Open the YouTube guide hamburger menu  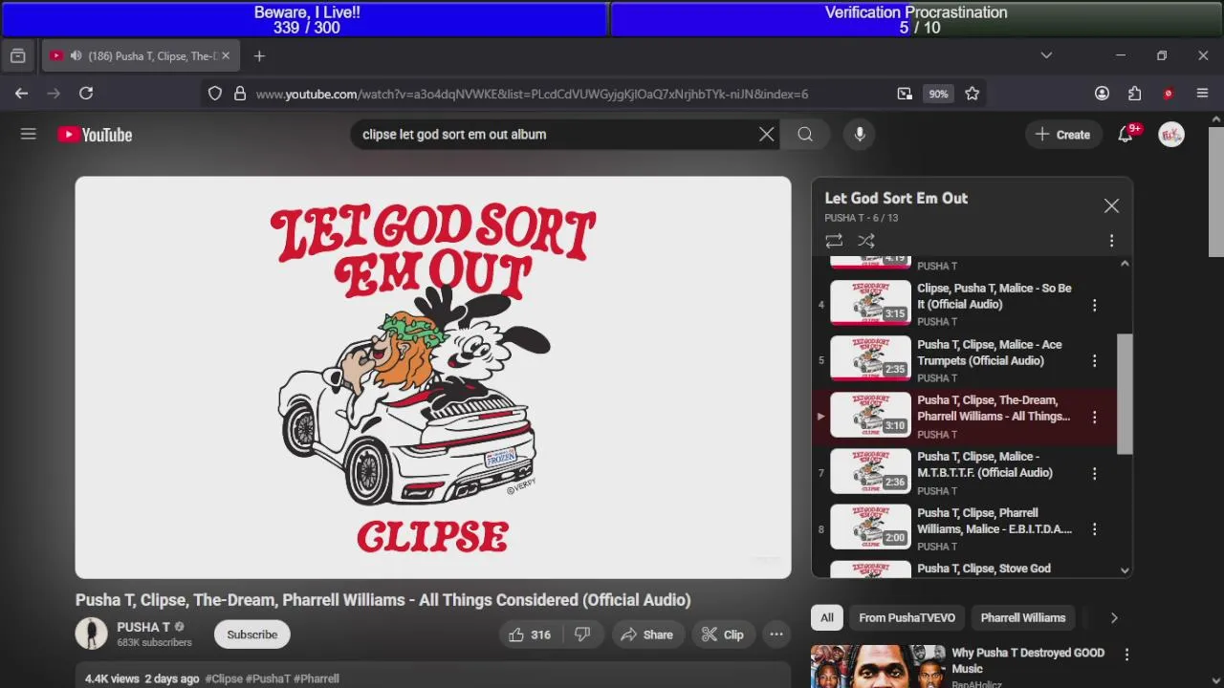(x=29, y=135)
